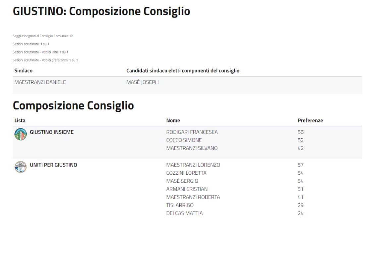Click the Nome column header

(173, 121)
